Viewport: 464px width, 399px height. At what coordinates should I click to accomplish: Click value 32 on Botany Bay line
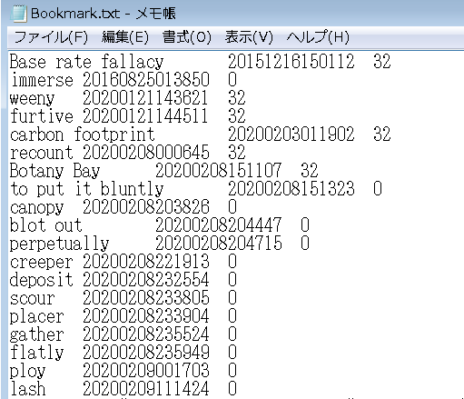click(310, 171)
